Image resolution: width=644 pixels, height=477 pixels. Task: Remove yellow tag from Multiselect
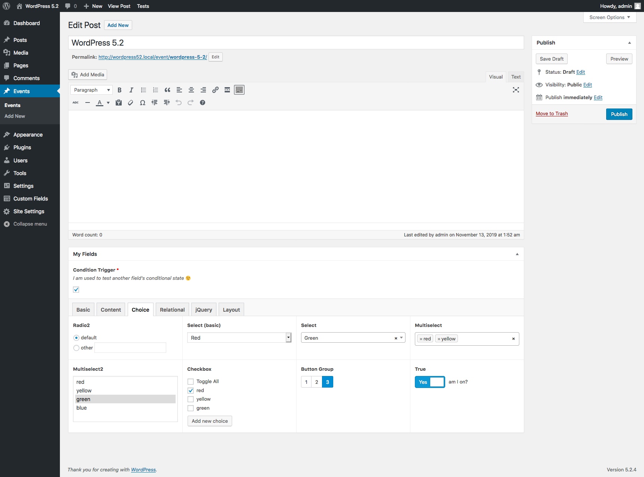[439, 339]
